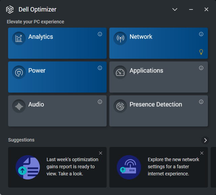
Task: Click the Audio waveform icon
Action: point(19,106)
